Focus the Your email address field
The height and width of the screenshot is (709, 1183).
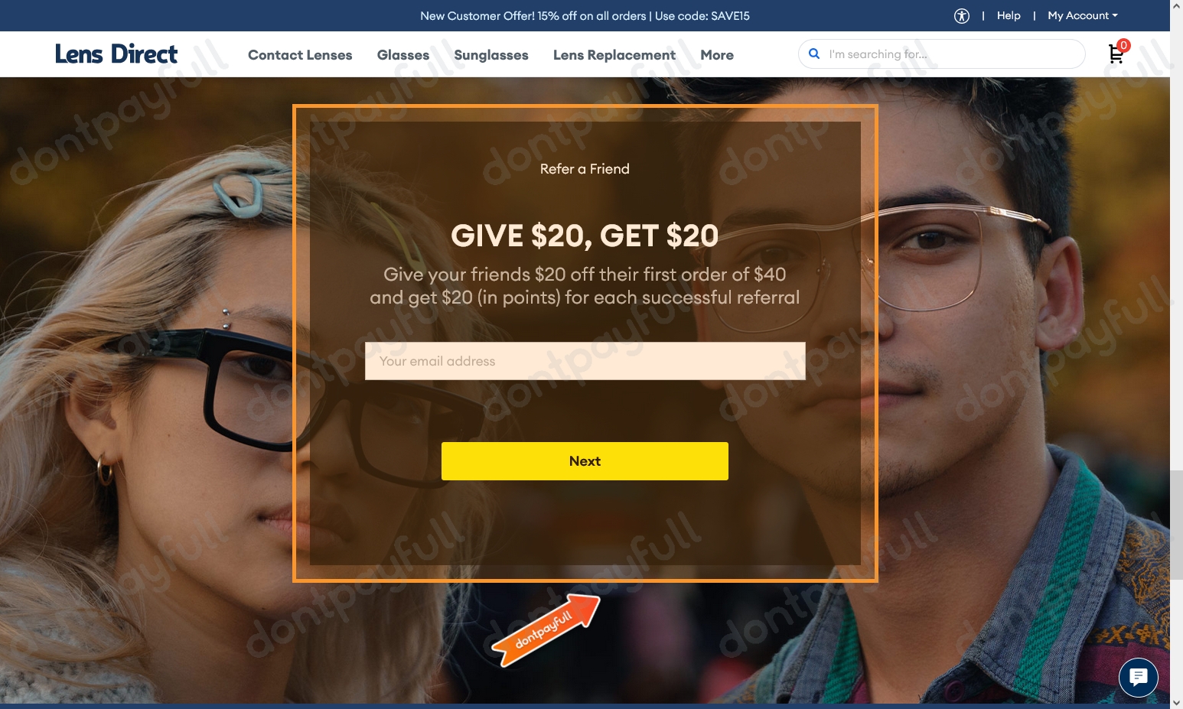coord(585,361)
